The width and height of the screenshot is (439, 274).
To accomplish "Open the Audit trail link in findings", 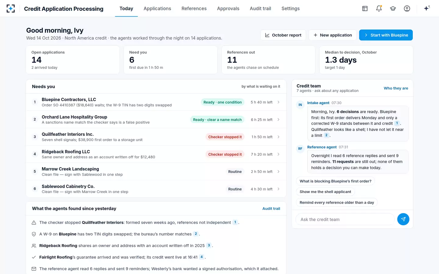I will coord(271,209).
